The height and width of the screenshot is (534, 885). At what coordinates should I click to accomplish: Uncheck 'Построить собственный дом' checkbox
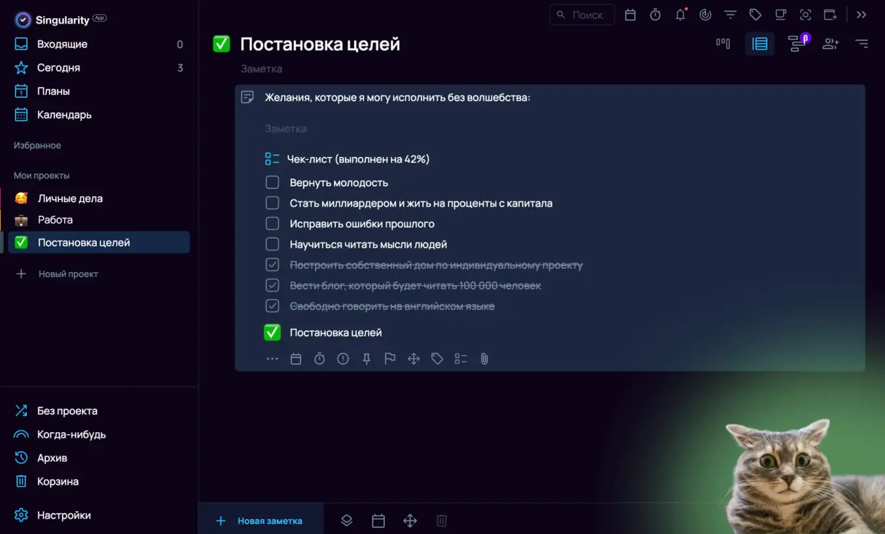click(272, 265)
